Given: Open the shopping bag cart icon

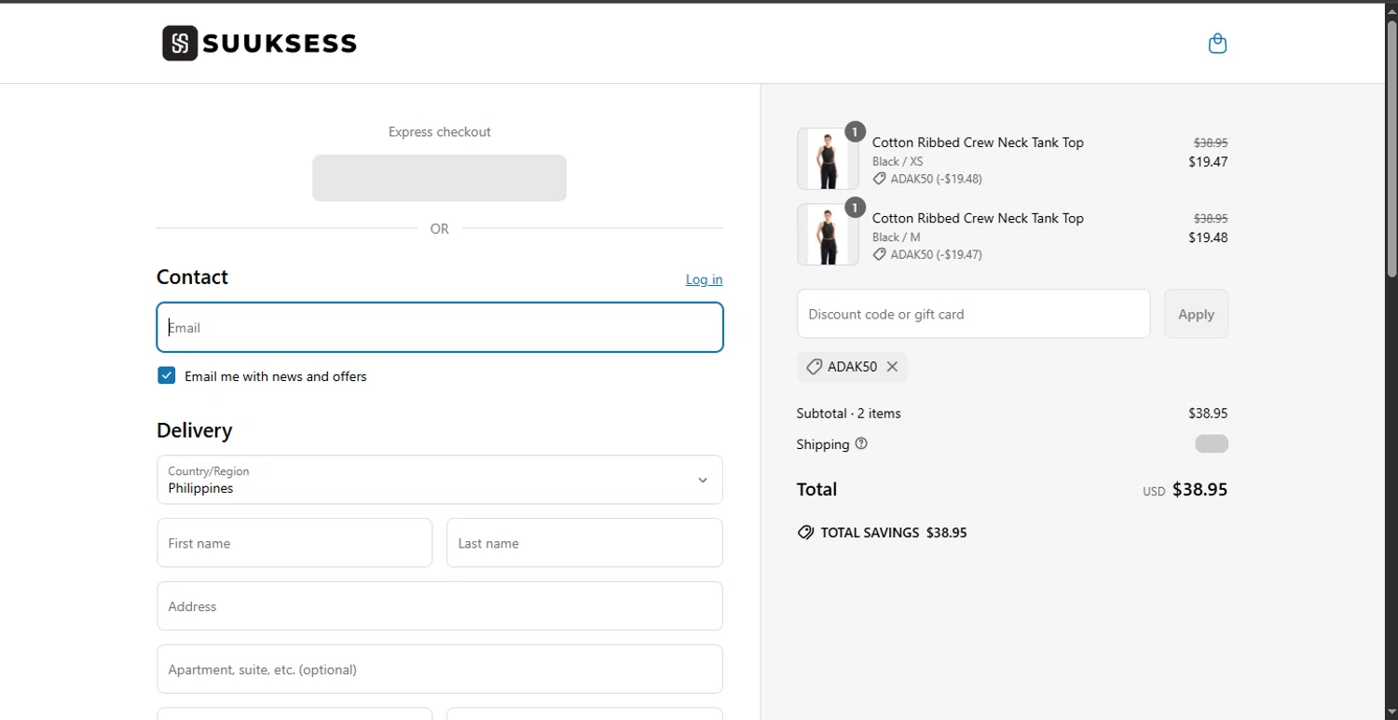Looking at the screenshot, I should [x=1217, y=43].
